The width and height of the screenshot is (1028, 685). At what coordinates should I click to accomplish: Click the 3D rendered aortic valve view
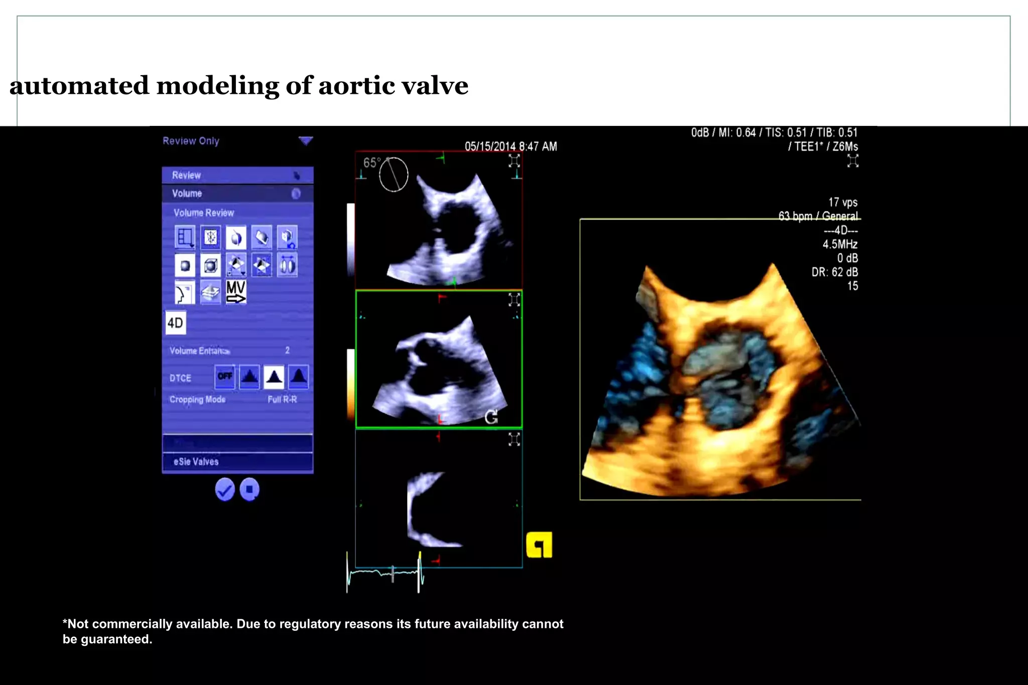[720, 360]
